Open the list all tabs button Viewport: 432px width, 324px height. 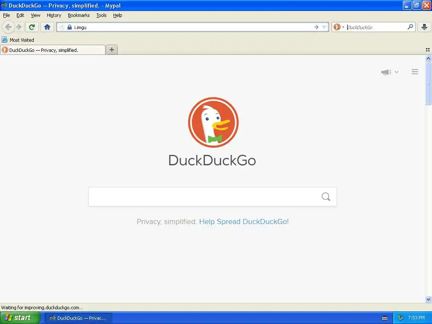pyautogui.click(x=428, y=50)
